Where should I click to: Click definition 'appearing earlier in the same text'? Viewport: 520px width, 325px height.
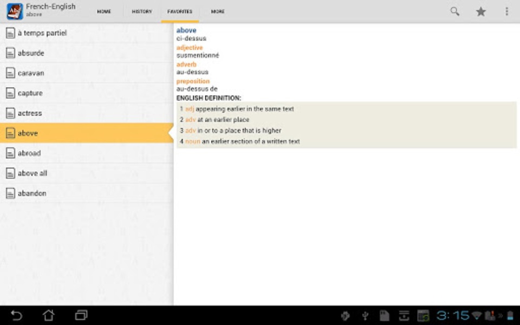coord(245,109)
